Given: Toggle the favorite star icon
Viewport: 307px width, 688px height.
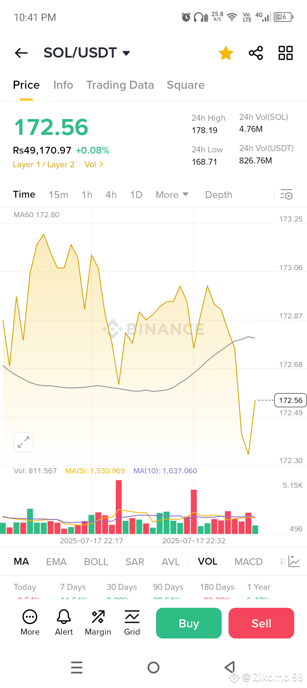Looking at the screenshot, I should coord(226,53).
